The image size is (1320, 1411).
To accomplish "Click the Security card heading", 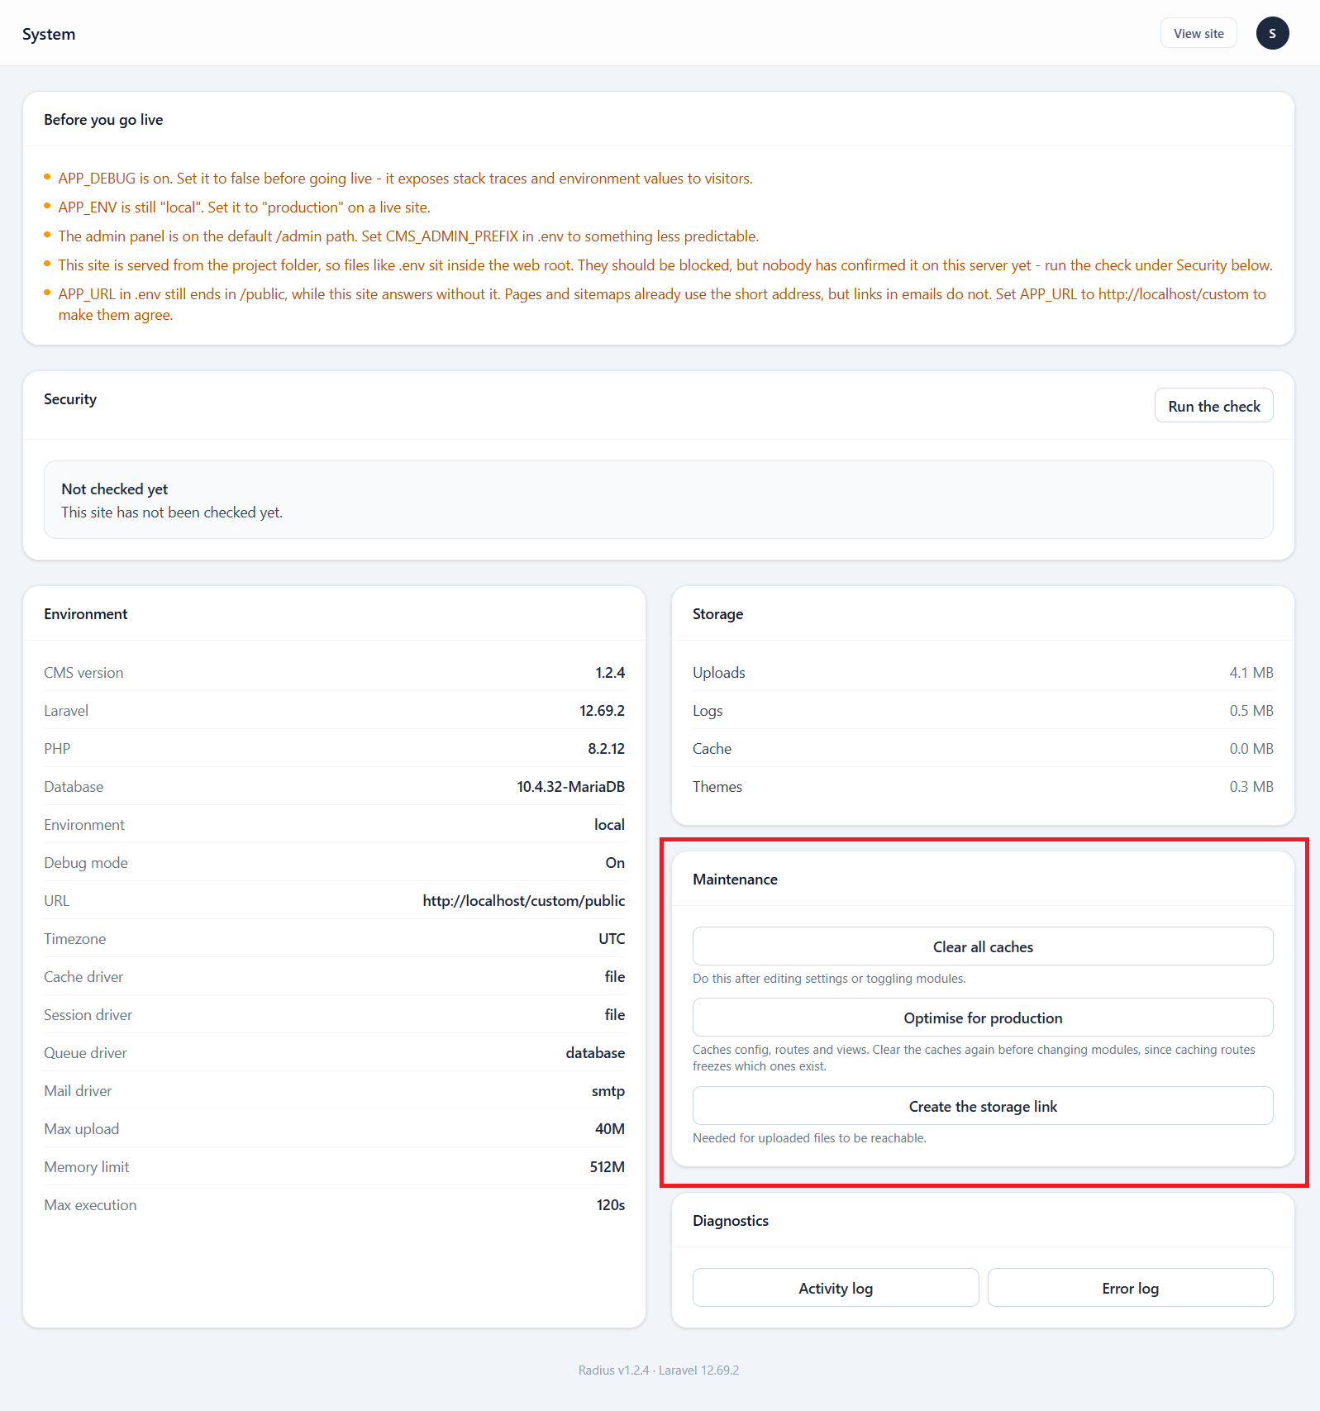I will coord(70,399).
